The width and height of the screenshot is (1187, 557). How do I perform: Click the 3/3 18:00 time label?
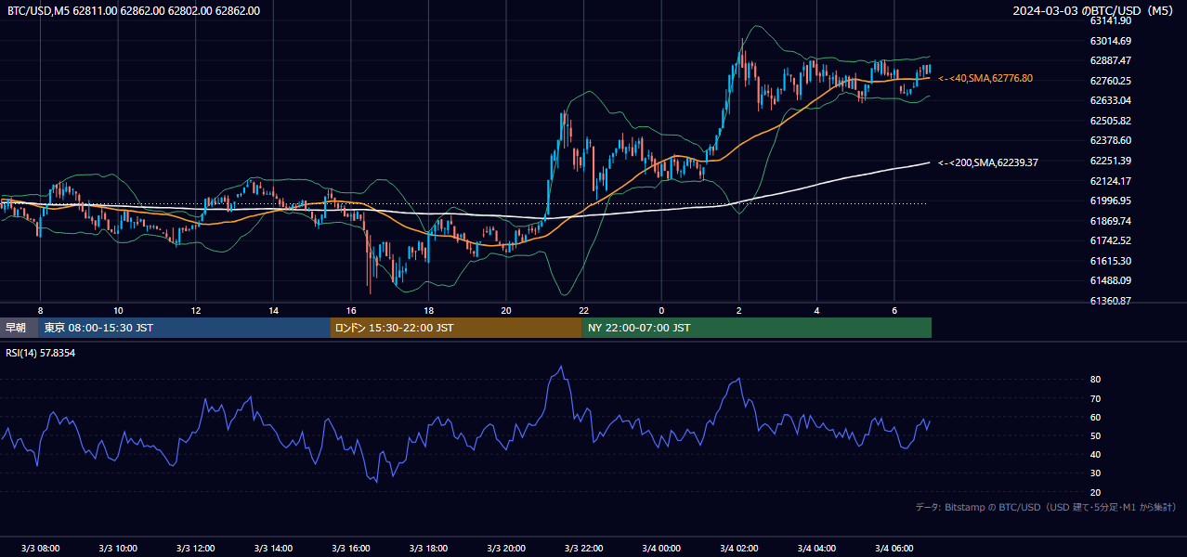click(x=428, y=548)
